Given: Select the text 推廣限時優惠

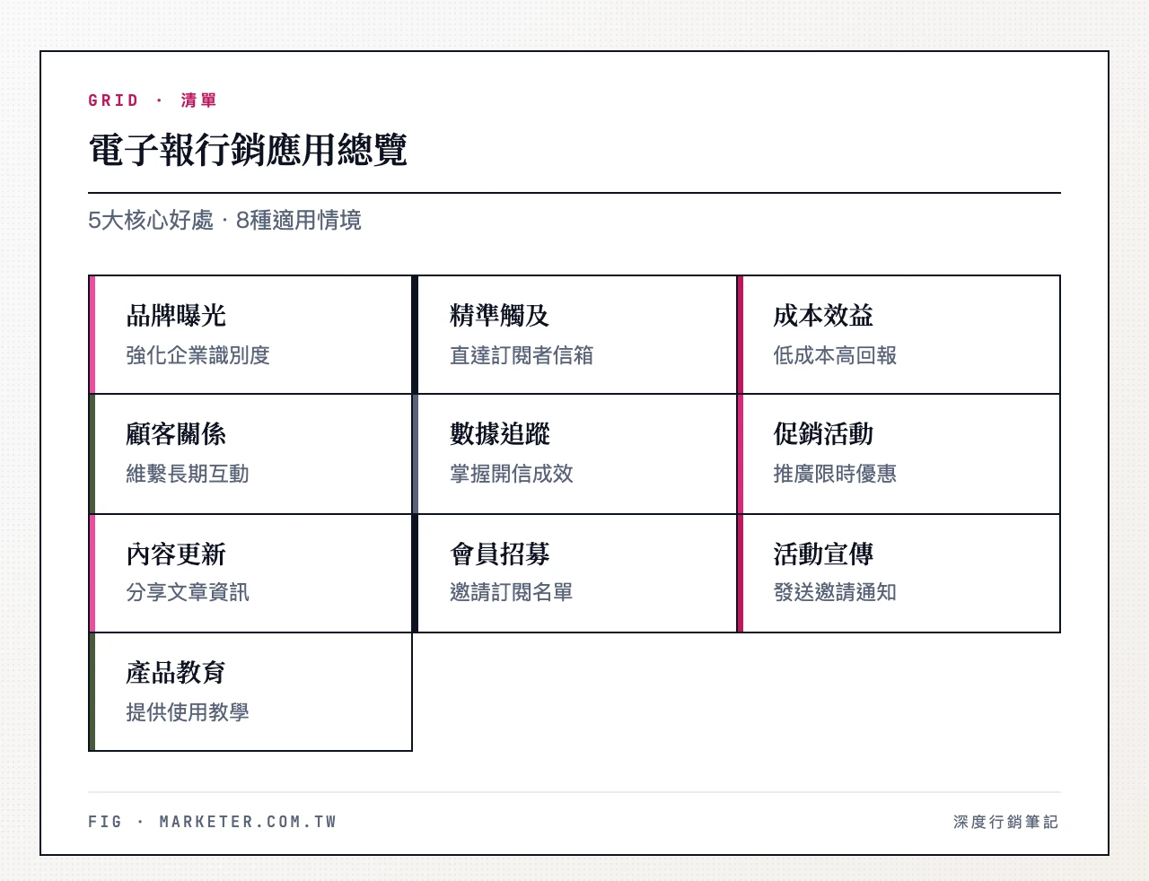Looking at the screenshot, I should click(835, 474).
